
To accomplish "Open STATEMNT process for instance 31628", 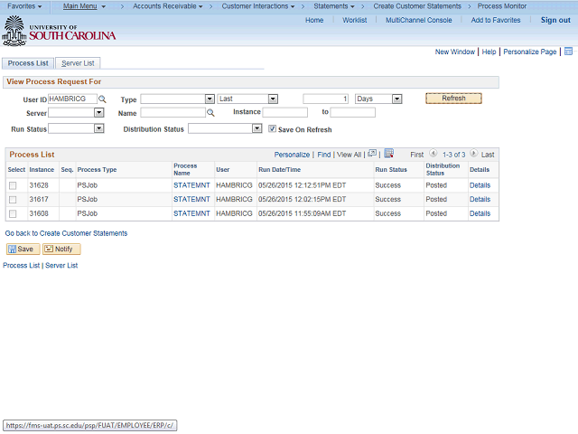I will click(191, 185).
